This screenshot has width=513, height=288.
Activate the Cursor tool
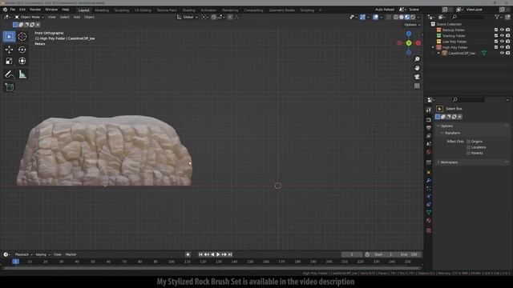click(22, 37)
